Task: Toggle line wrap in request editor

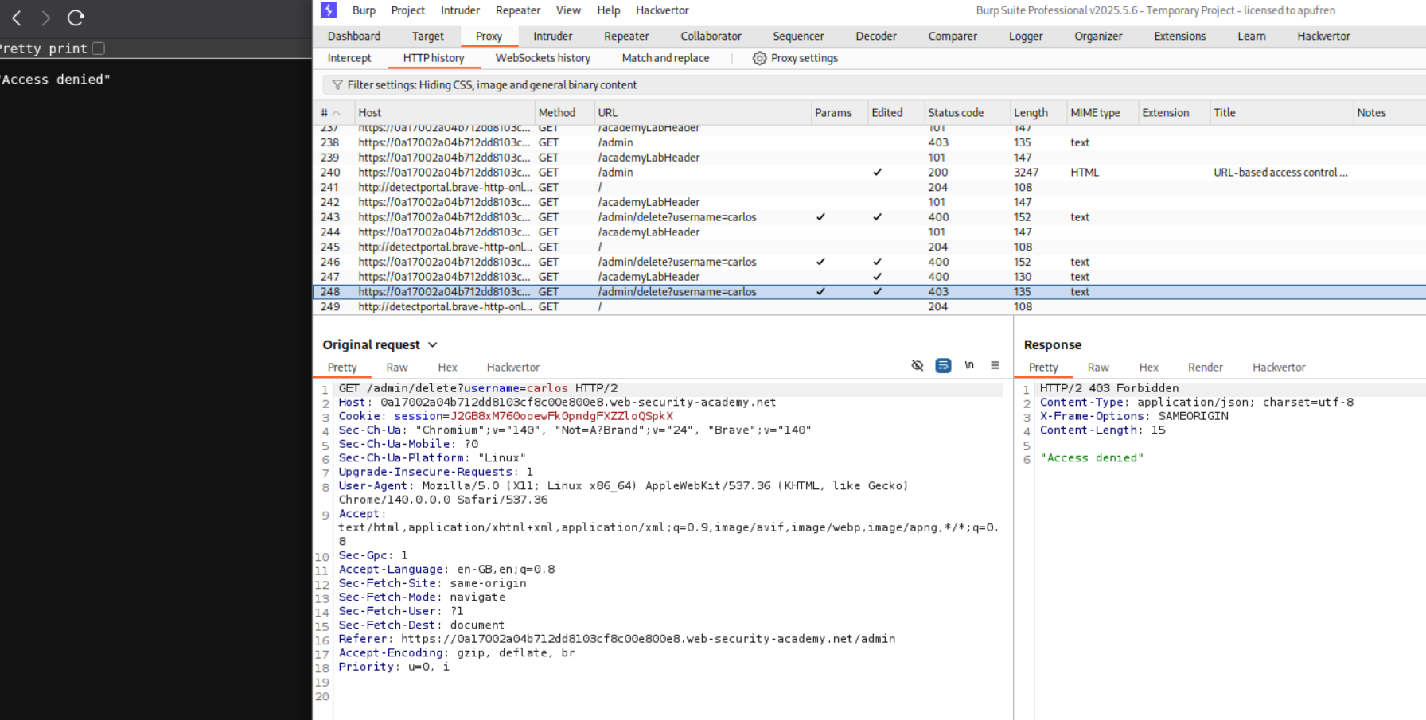Action: pos(943,366)
